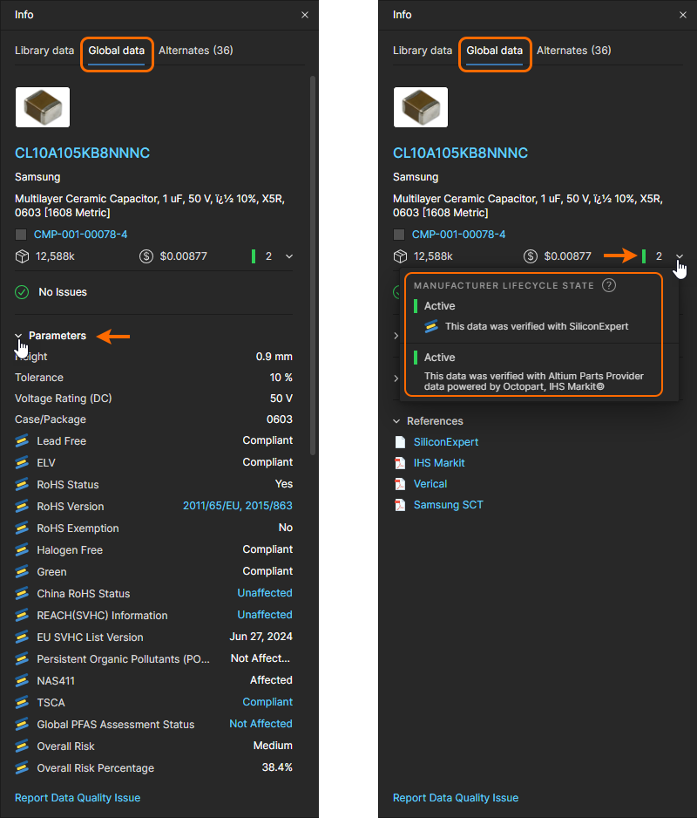Click the SiliconExpert icon beside Overall Risk

coord(22,746)
